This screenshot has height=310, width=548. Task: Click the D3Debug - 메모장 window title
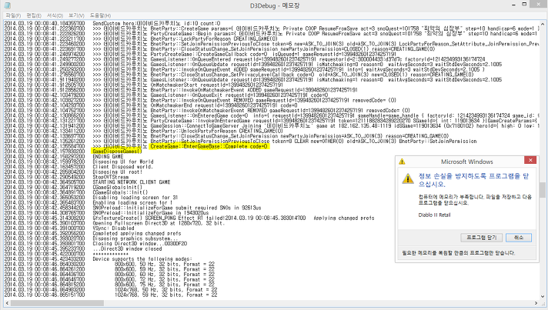(x=275, y=5)
